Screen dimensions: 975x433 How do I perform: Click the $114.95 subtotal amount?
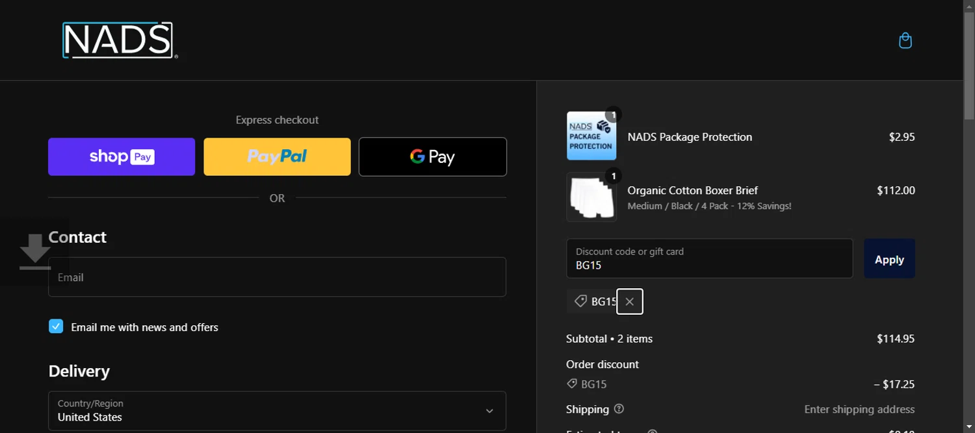[896, 338]
